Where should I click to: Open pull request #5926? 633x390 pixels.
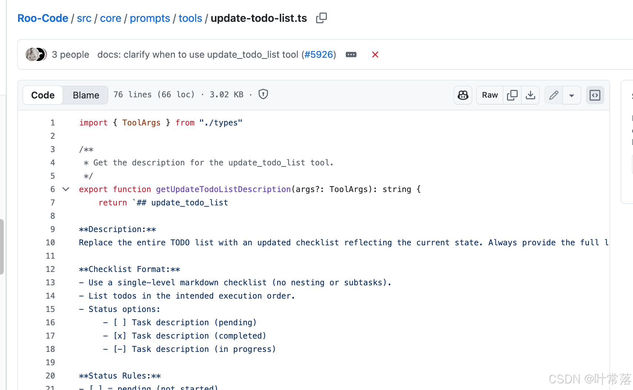[x=319, y=54]
